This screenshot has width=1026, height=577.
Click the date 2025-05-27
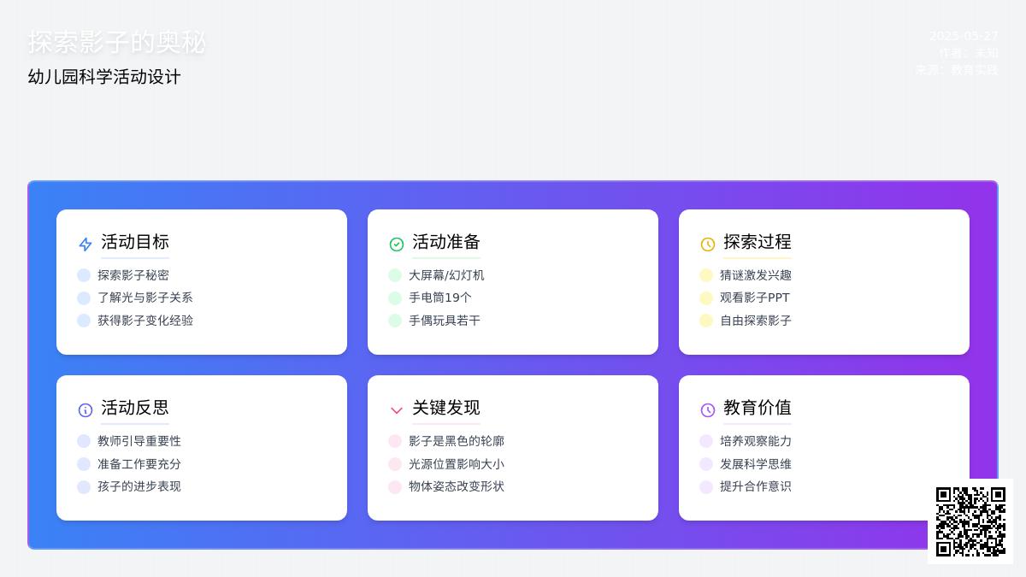964,36
